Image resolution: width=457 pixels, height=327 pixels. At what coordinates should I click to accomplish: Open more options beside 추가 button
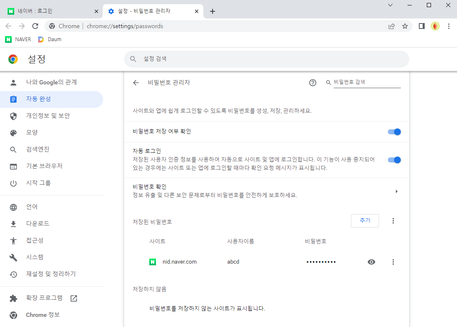pyautogui.click(x=393, y=221)
